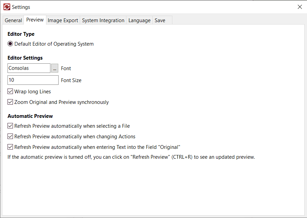
Task: Open the Image Export tab
Action: [x=63, y=20]
